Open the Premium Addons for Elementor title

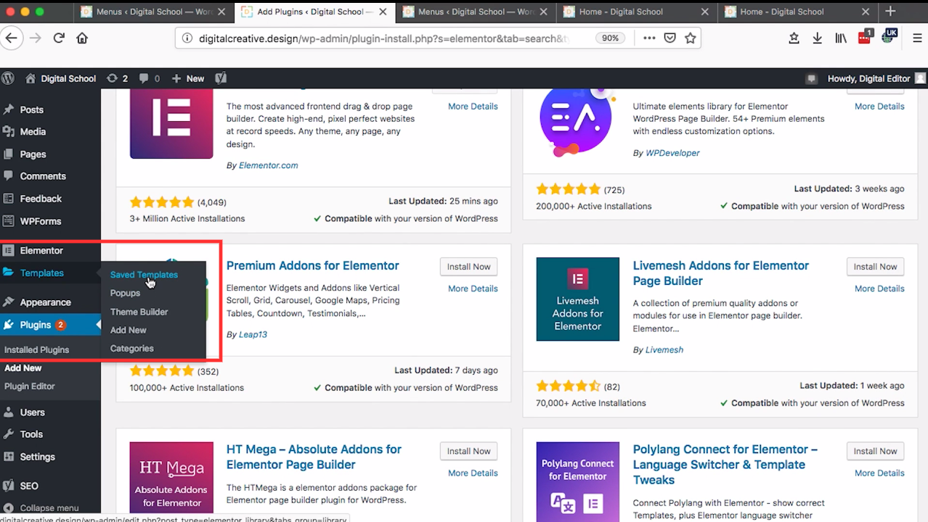313,265
